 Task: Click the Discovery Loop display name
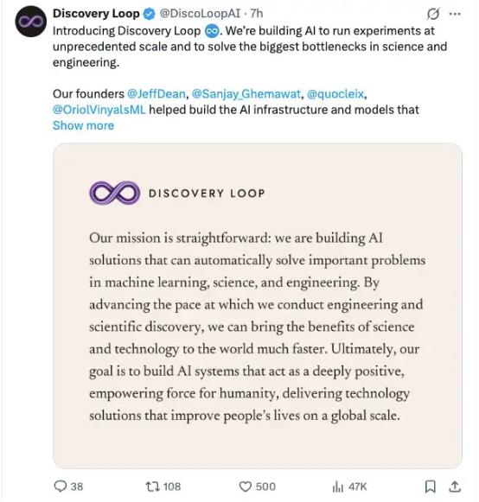coord(96,14)
